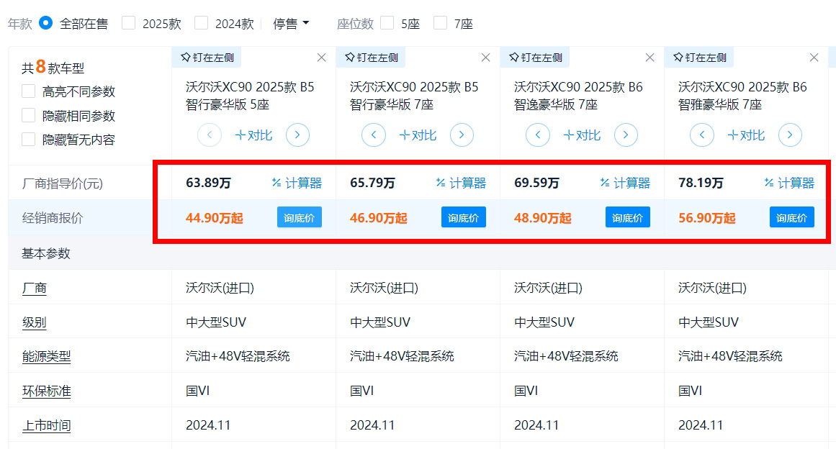This screenshot has width=836, height=449.
Task: Add B5 智行豪华版 7座 to 对比
Action: (418, 135)
